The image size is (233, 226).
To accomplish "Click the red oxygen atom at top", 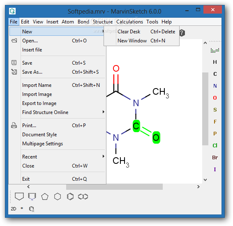I will click(x=116, y=68).
